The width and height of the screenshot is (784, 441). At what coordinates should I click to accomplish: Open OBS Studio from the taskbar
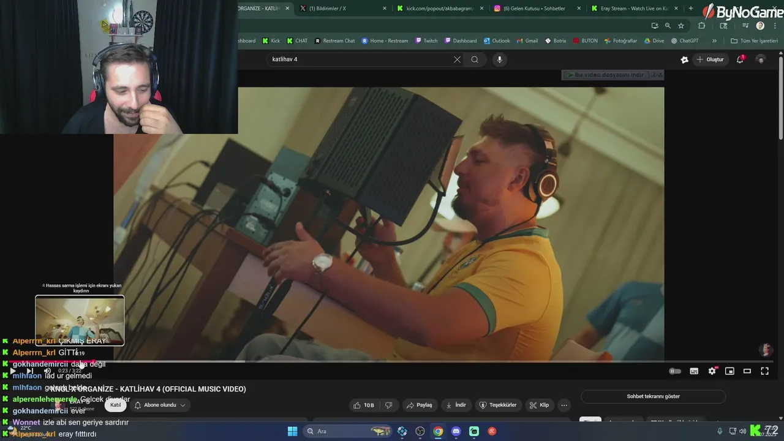[420, 431]
